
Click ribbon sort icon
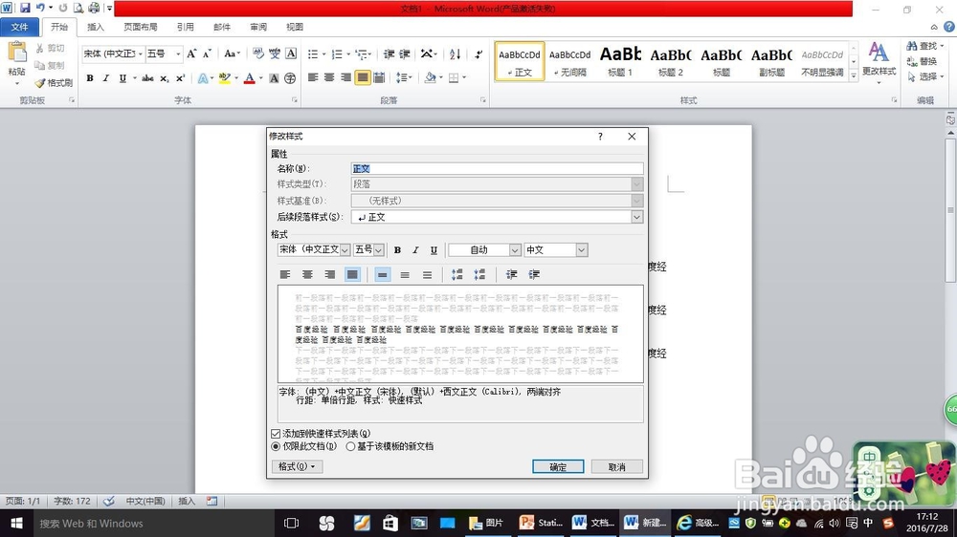[455, 54]
